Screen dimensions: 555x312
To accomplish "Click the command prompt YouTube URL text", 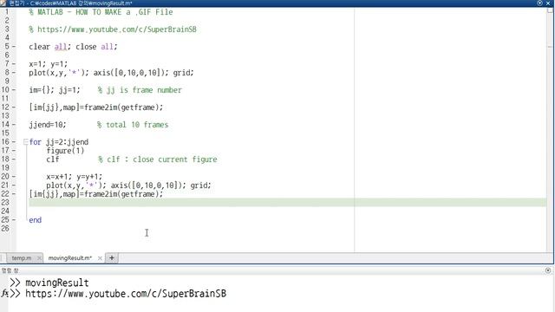I will pyautogui.click(x=126, y=294).
